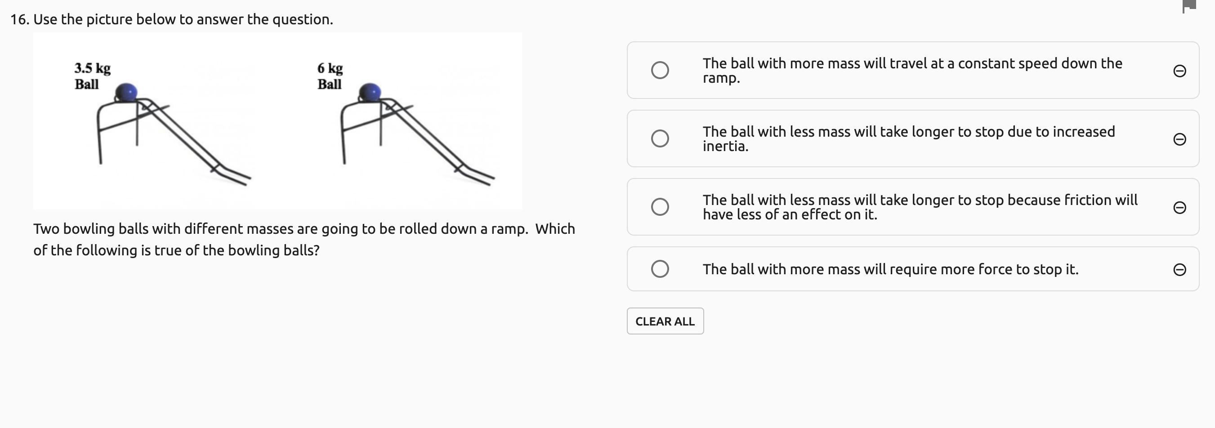Click the text 'The ball with more mass will require more force'
The image size is (1215, 428).
(x=890, y=269)
